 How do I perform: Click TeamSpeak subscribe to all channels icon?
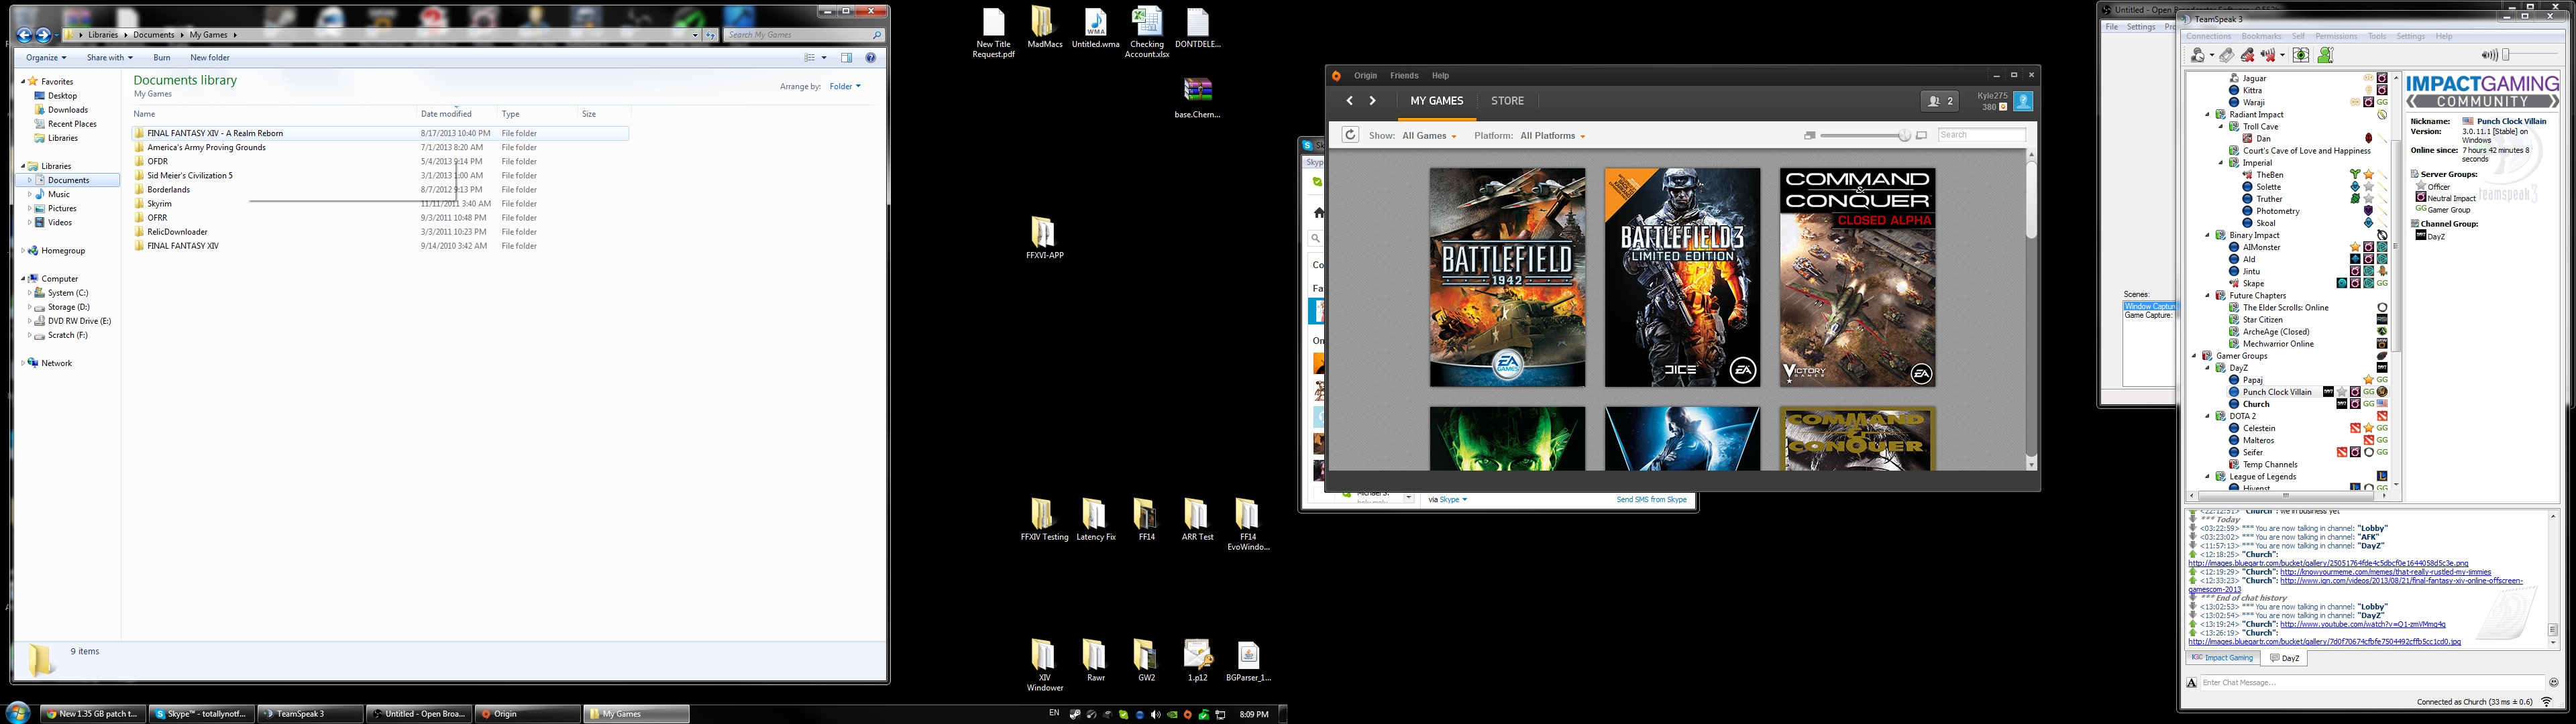(x=2301, y=56)
